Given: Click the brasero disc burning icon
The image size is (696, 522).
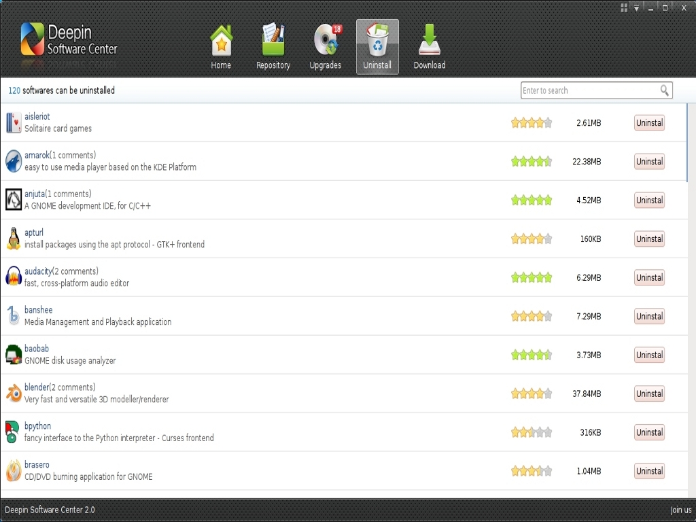Looking at the screenshot, I should (14, 470).
